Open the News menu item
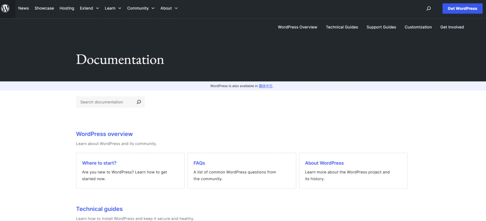The width and height of the screenshot is (486, 221). click(x=23, y=9)
